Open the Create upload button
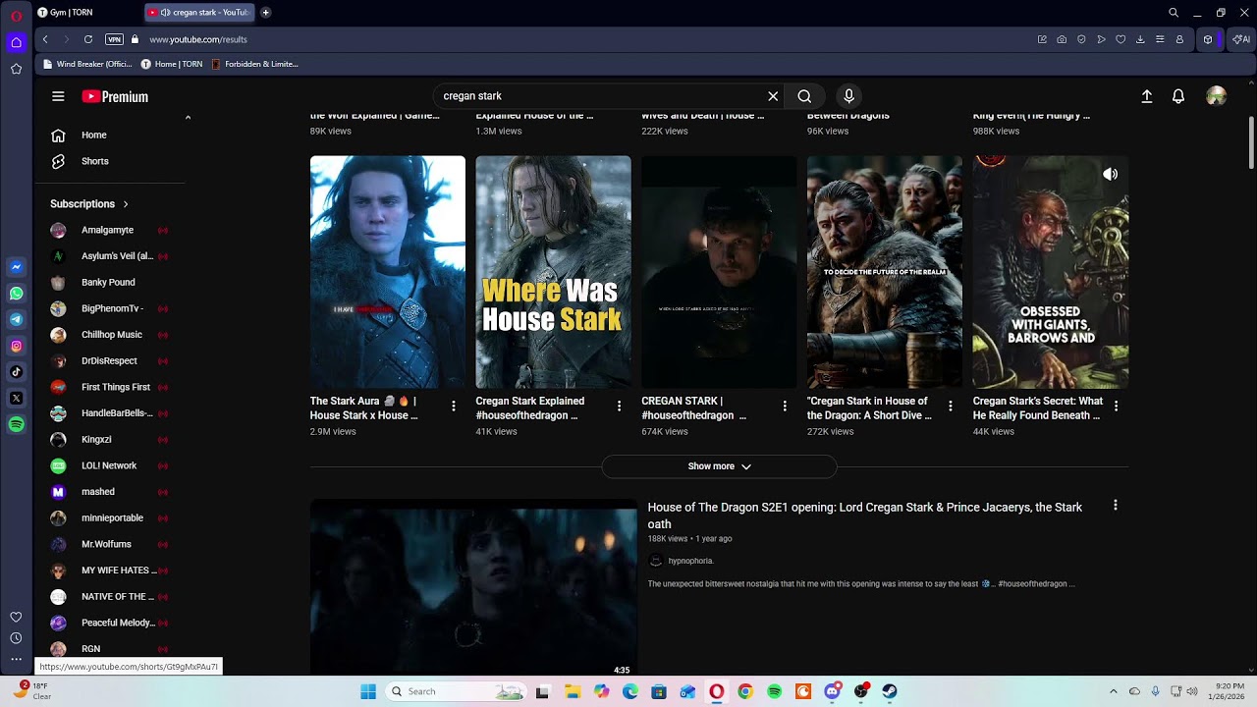This screenshot has width=1257, height=707. coord(1146,96)
